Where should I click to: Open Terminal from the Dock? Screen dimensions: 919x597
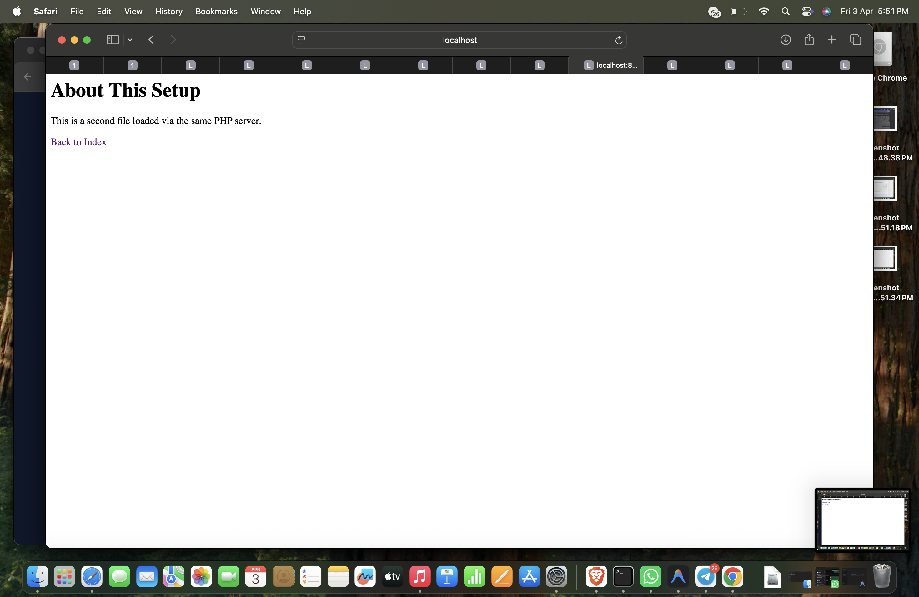(x=623, y=577)
